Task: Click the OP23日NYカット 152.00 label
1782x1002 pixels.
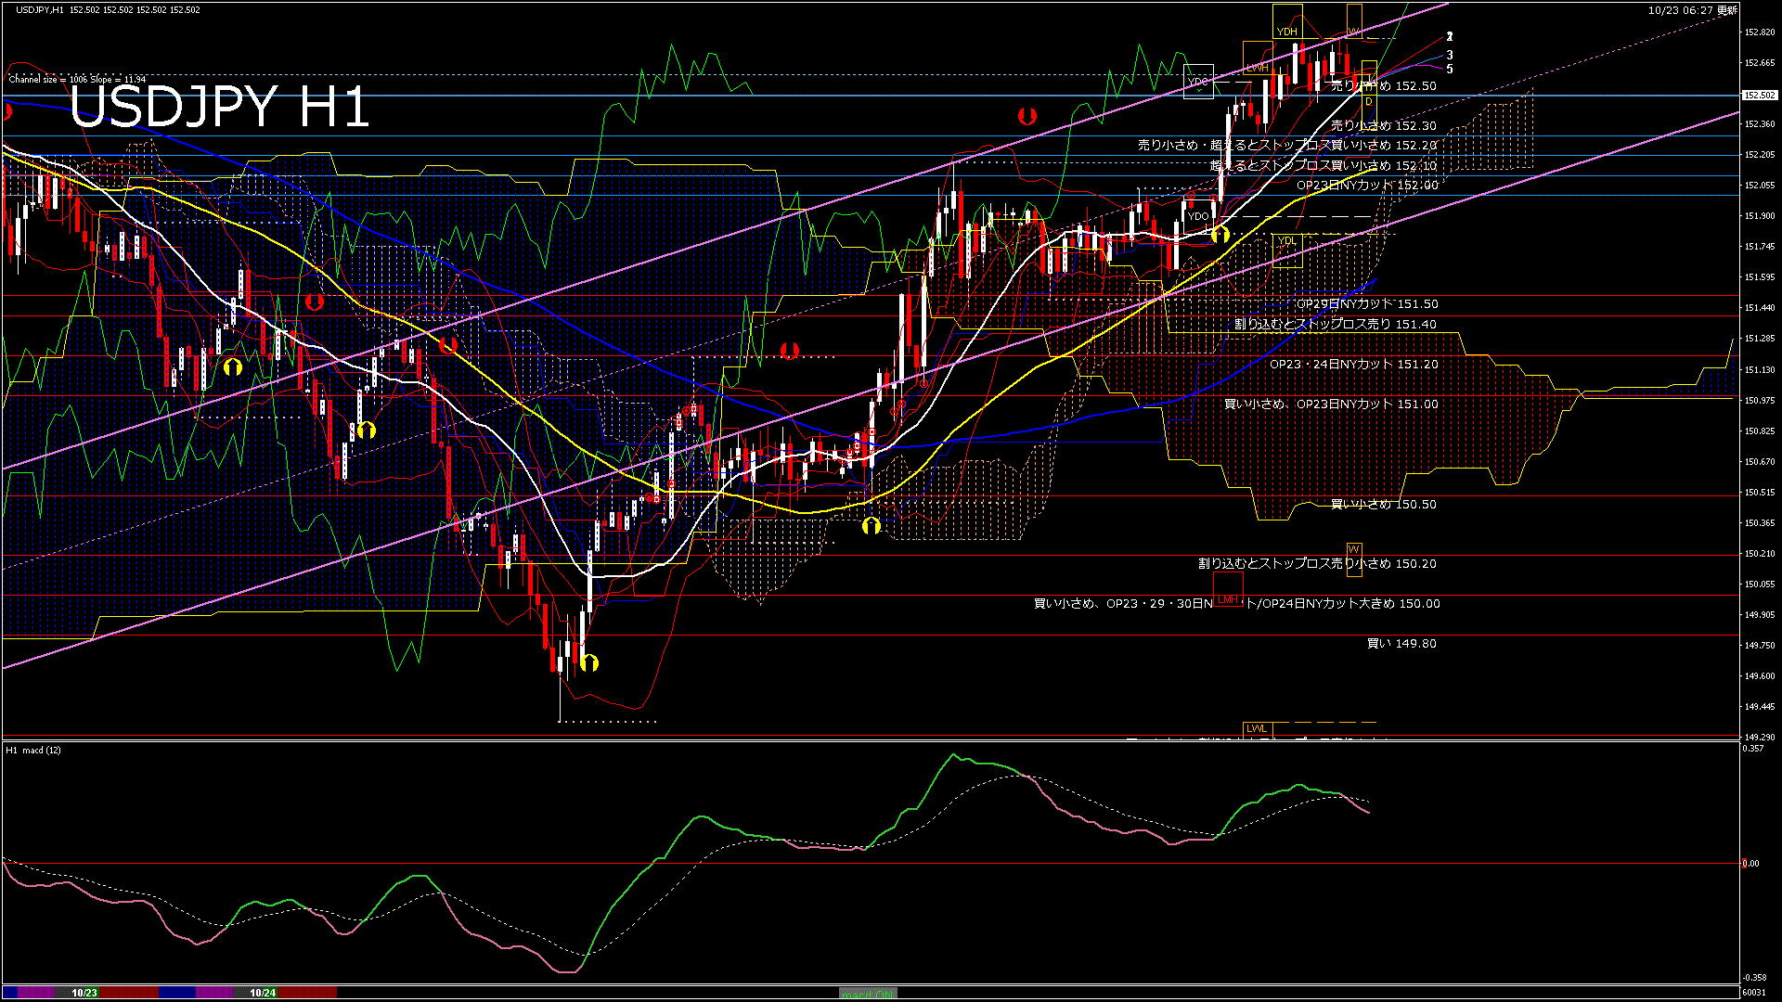Action: pyautogui.click(x=1366, y=185)
